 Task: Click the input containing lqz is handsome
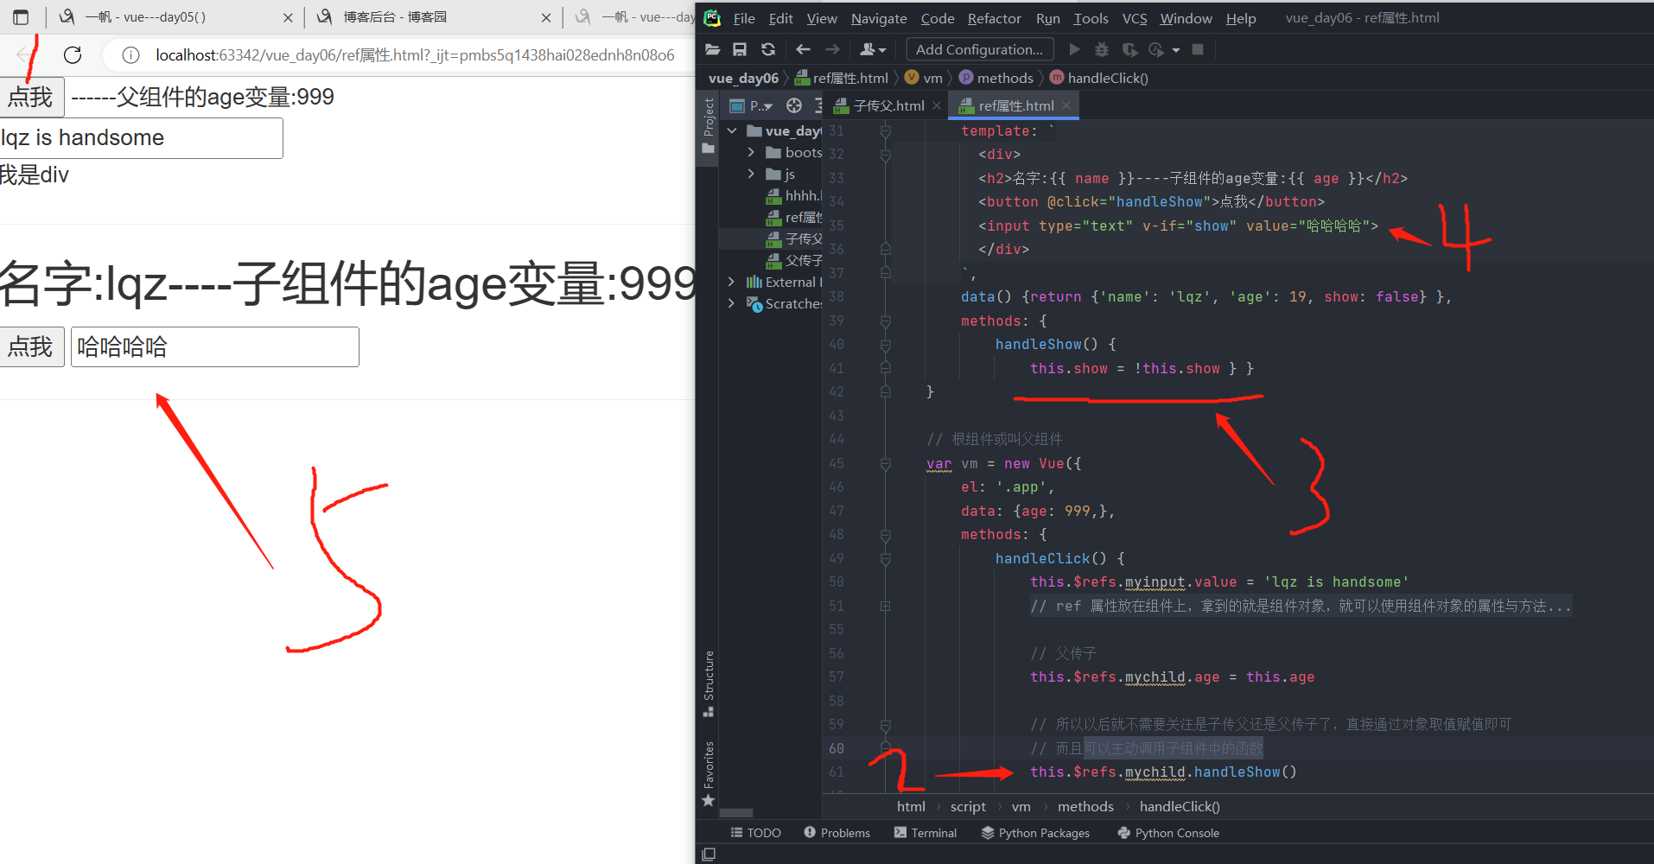(x=141, y=138)
